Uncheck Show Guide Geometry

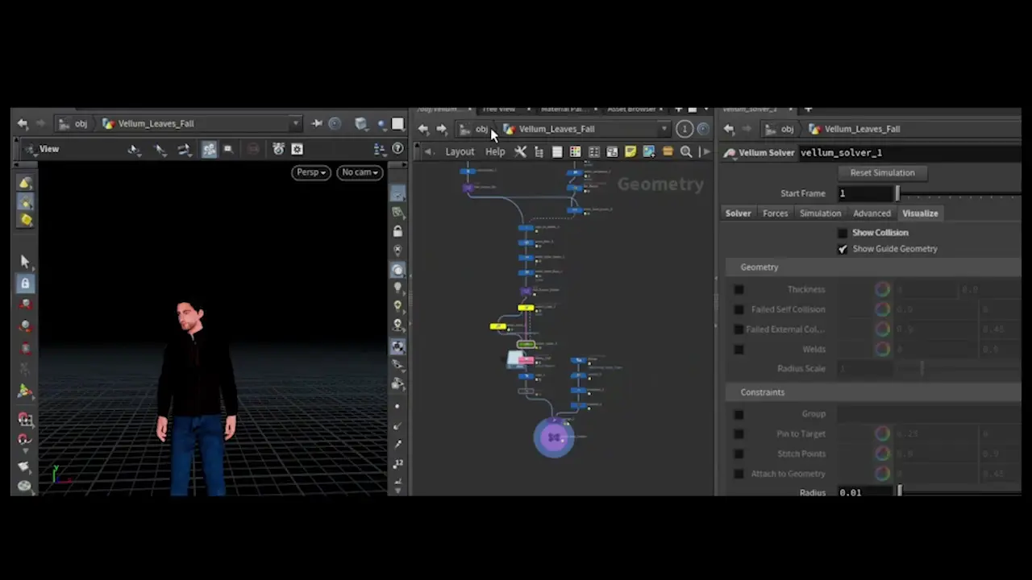[843, 249]
